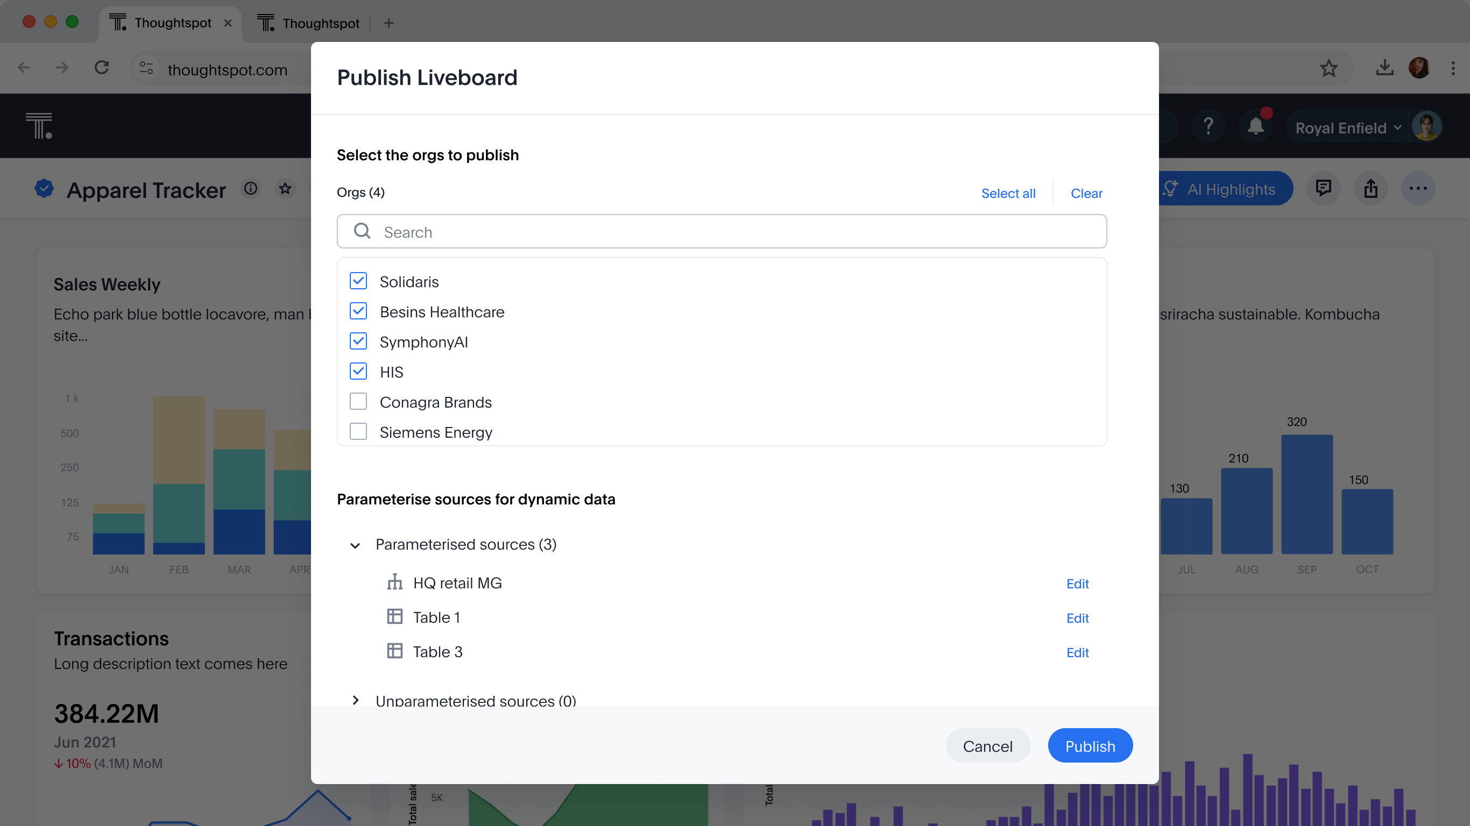This screenshot has height=826, width=1470.
Task: Open the Royal Enfield org dropdown
Action: [x=1348, y=127]
